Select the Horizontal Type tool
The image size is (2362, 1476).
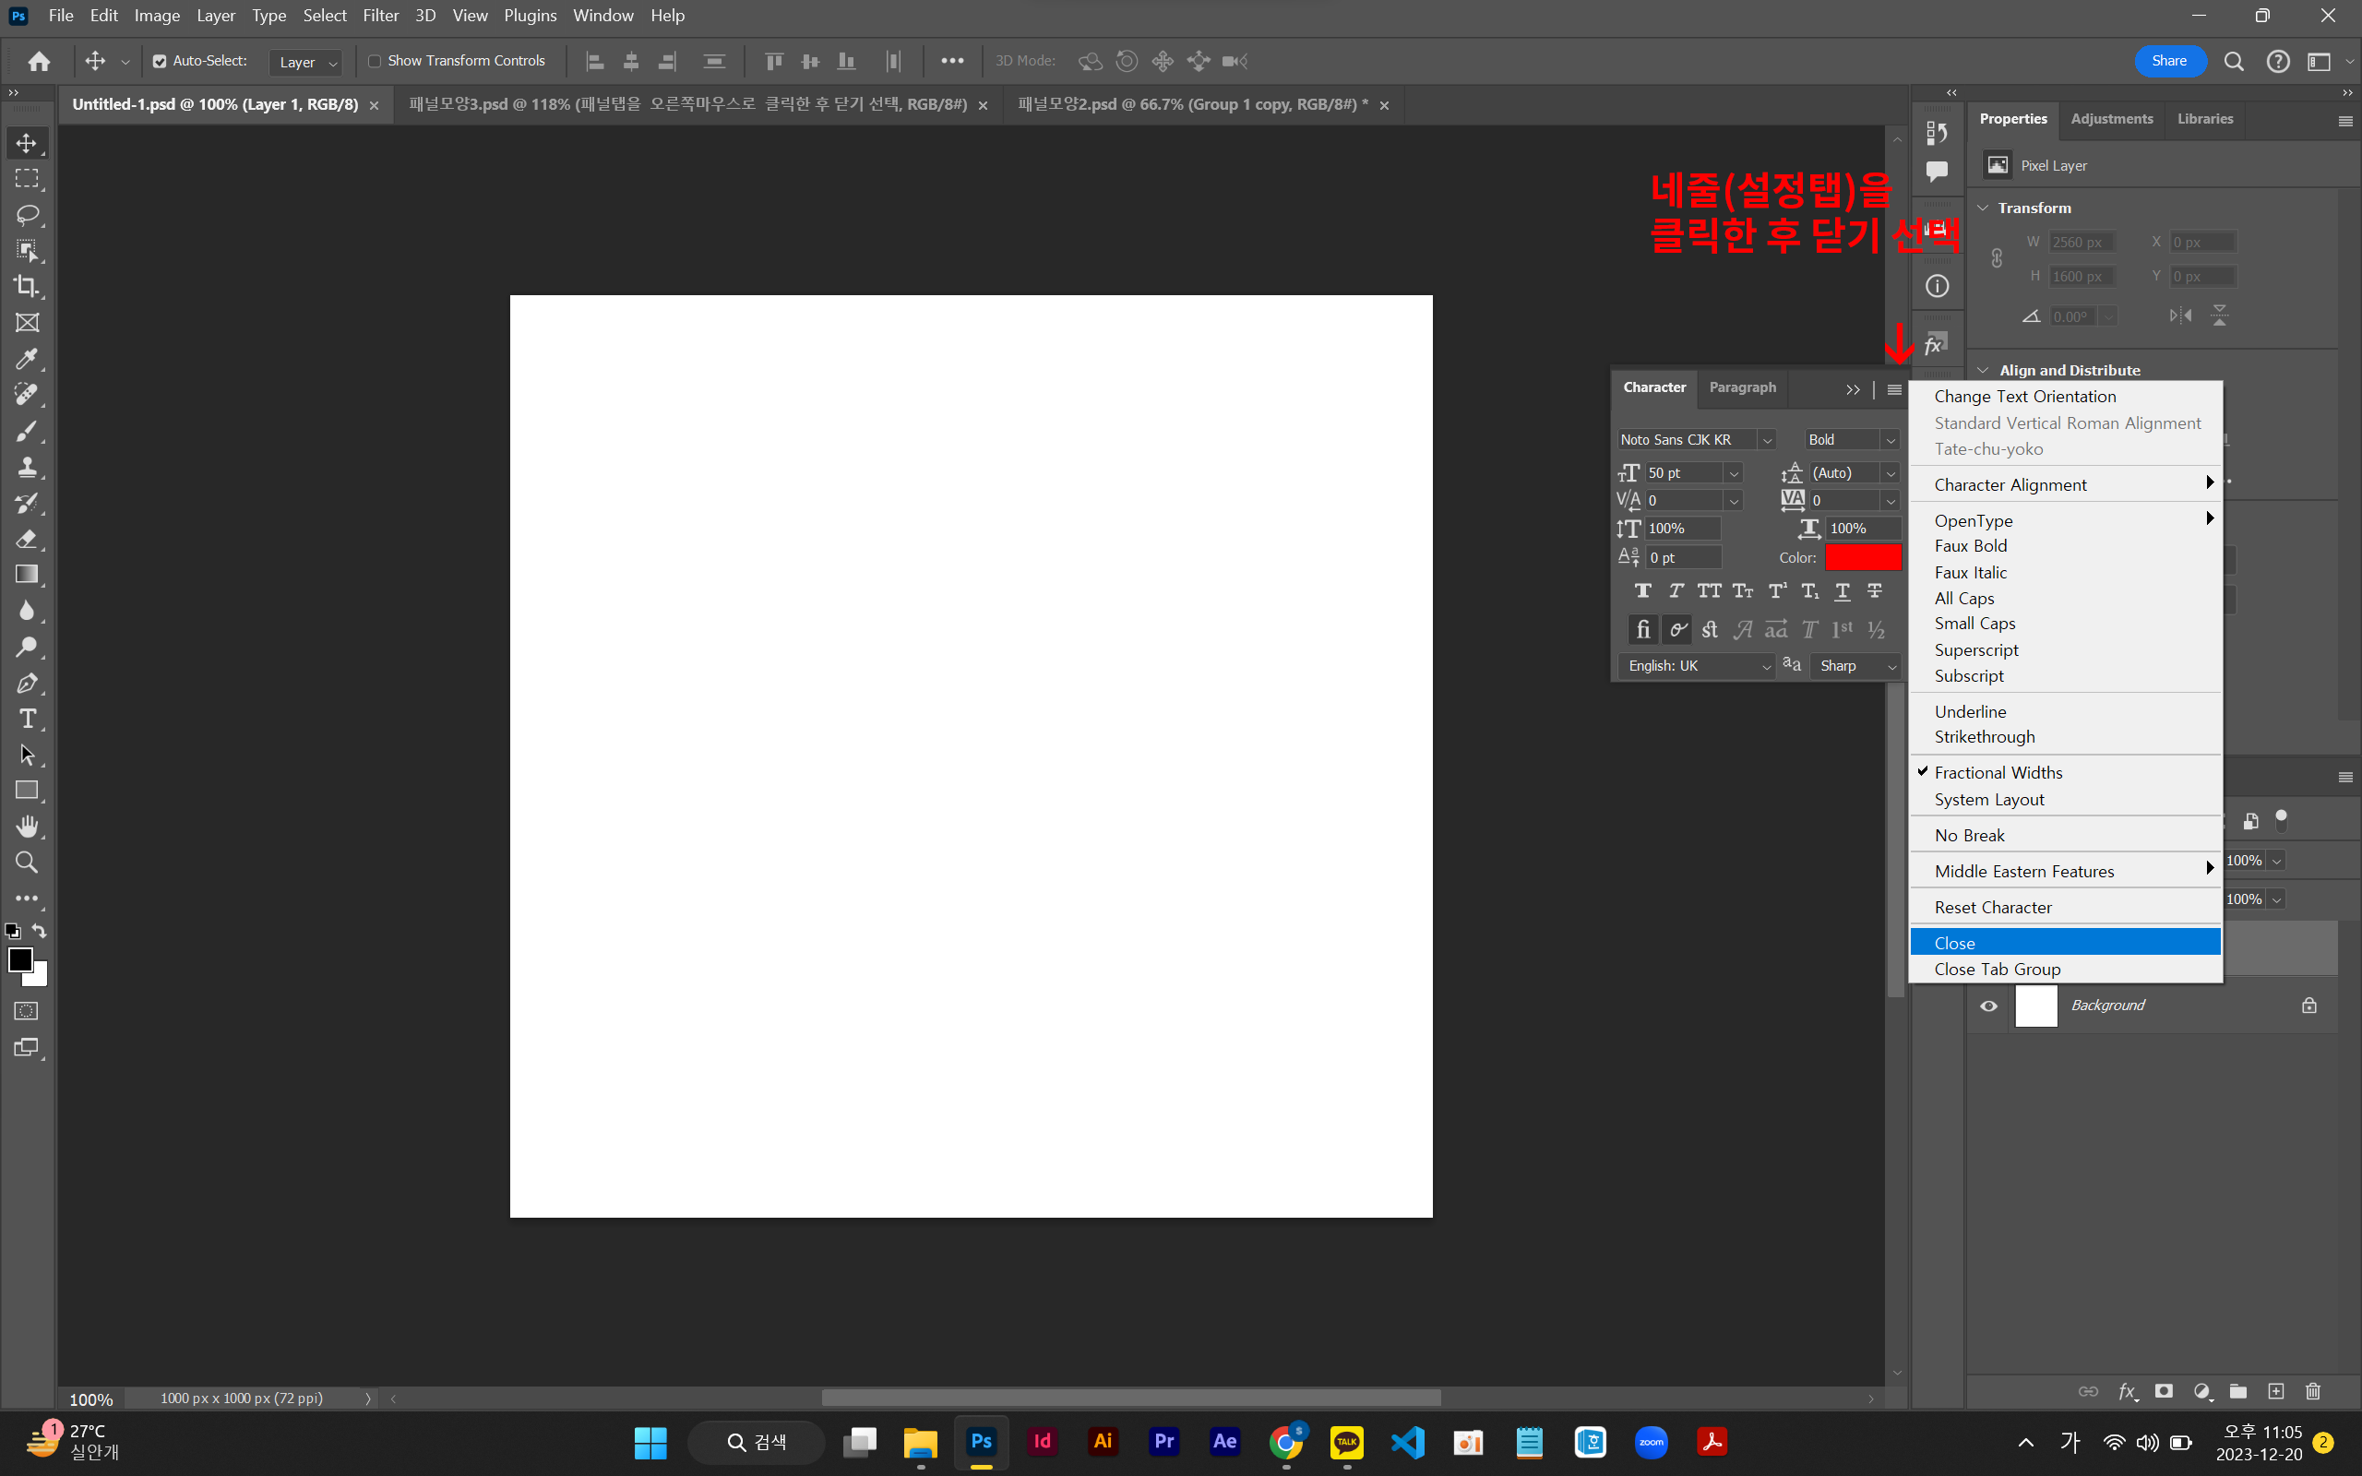coord(27,720)
